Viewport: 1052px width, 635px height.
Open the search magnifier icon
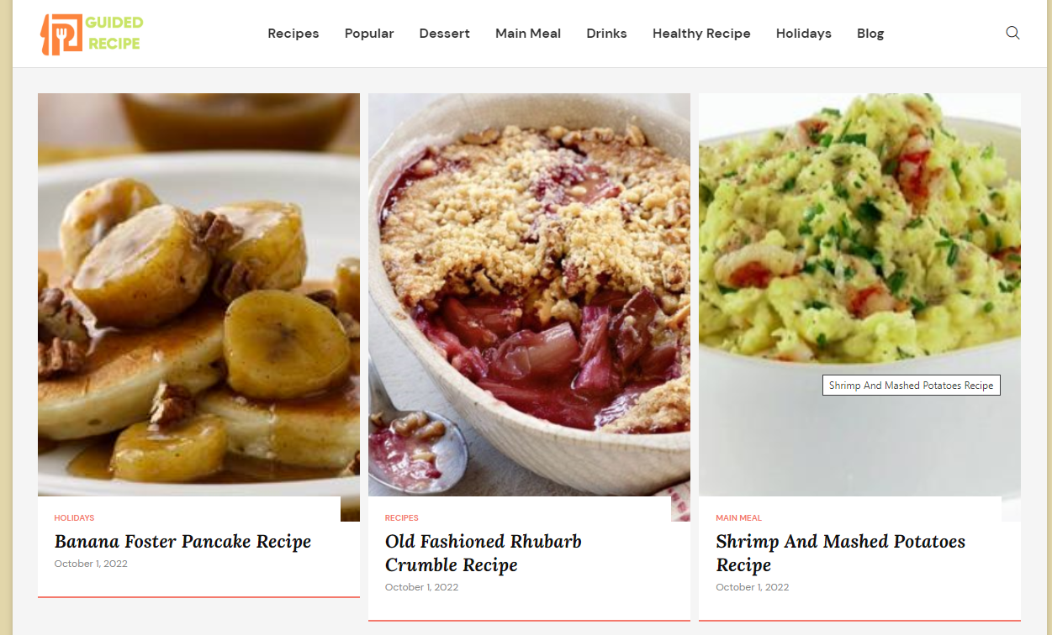coord(1012,33)
